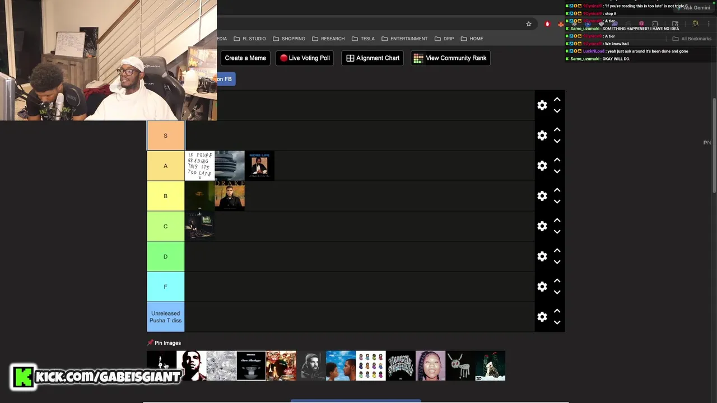Move the B tier row down
717x403 pixels.
pyautogui.click(x=557, y=201)
